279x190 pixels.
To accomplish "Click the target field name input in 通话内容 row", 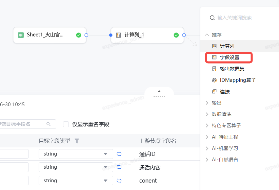I will coord(14,167).
